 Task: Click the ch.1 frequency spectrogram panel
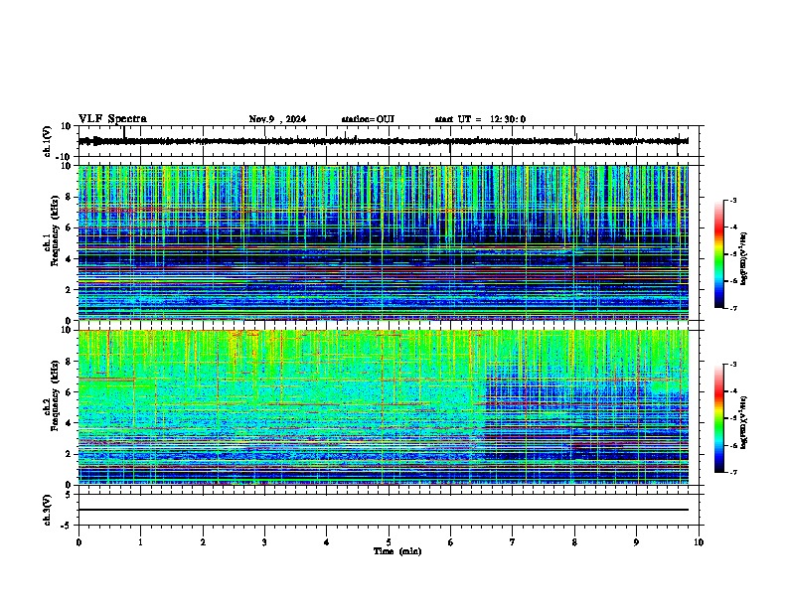(384, 242)
